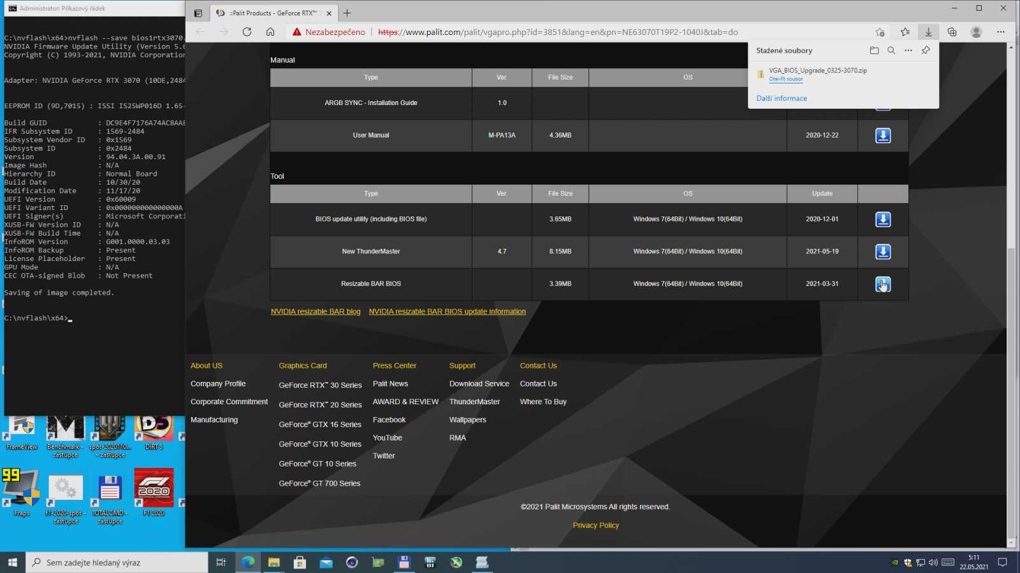Open Twitter footer link
1020x573 pixels.
[384, 456]
